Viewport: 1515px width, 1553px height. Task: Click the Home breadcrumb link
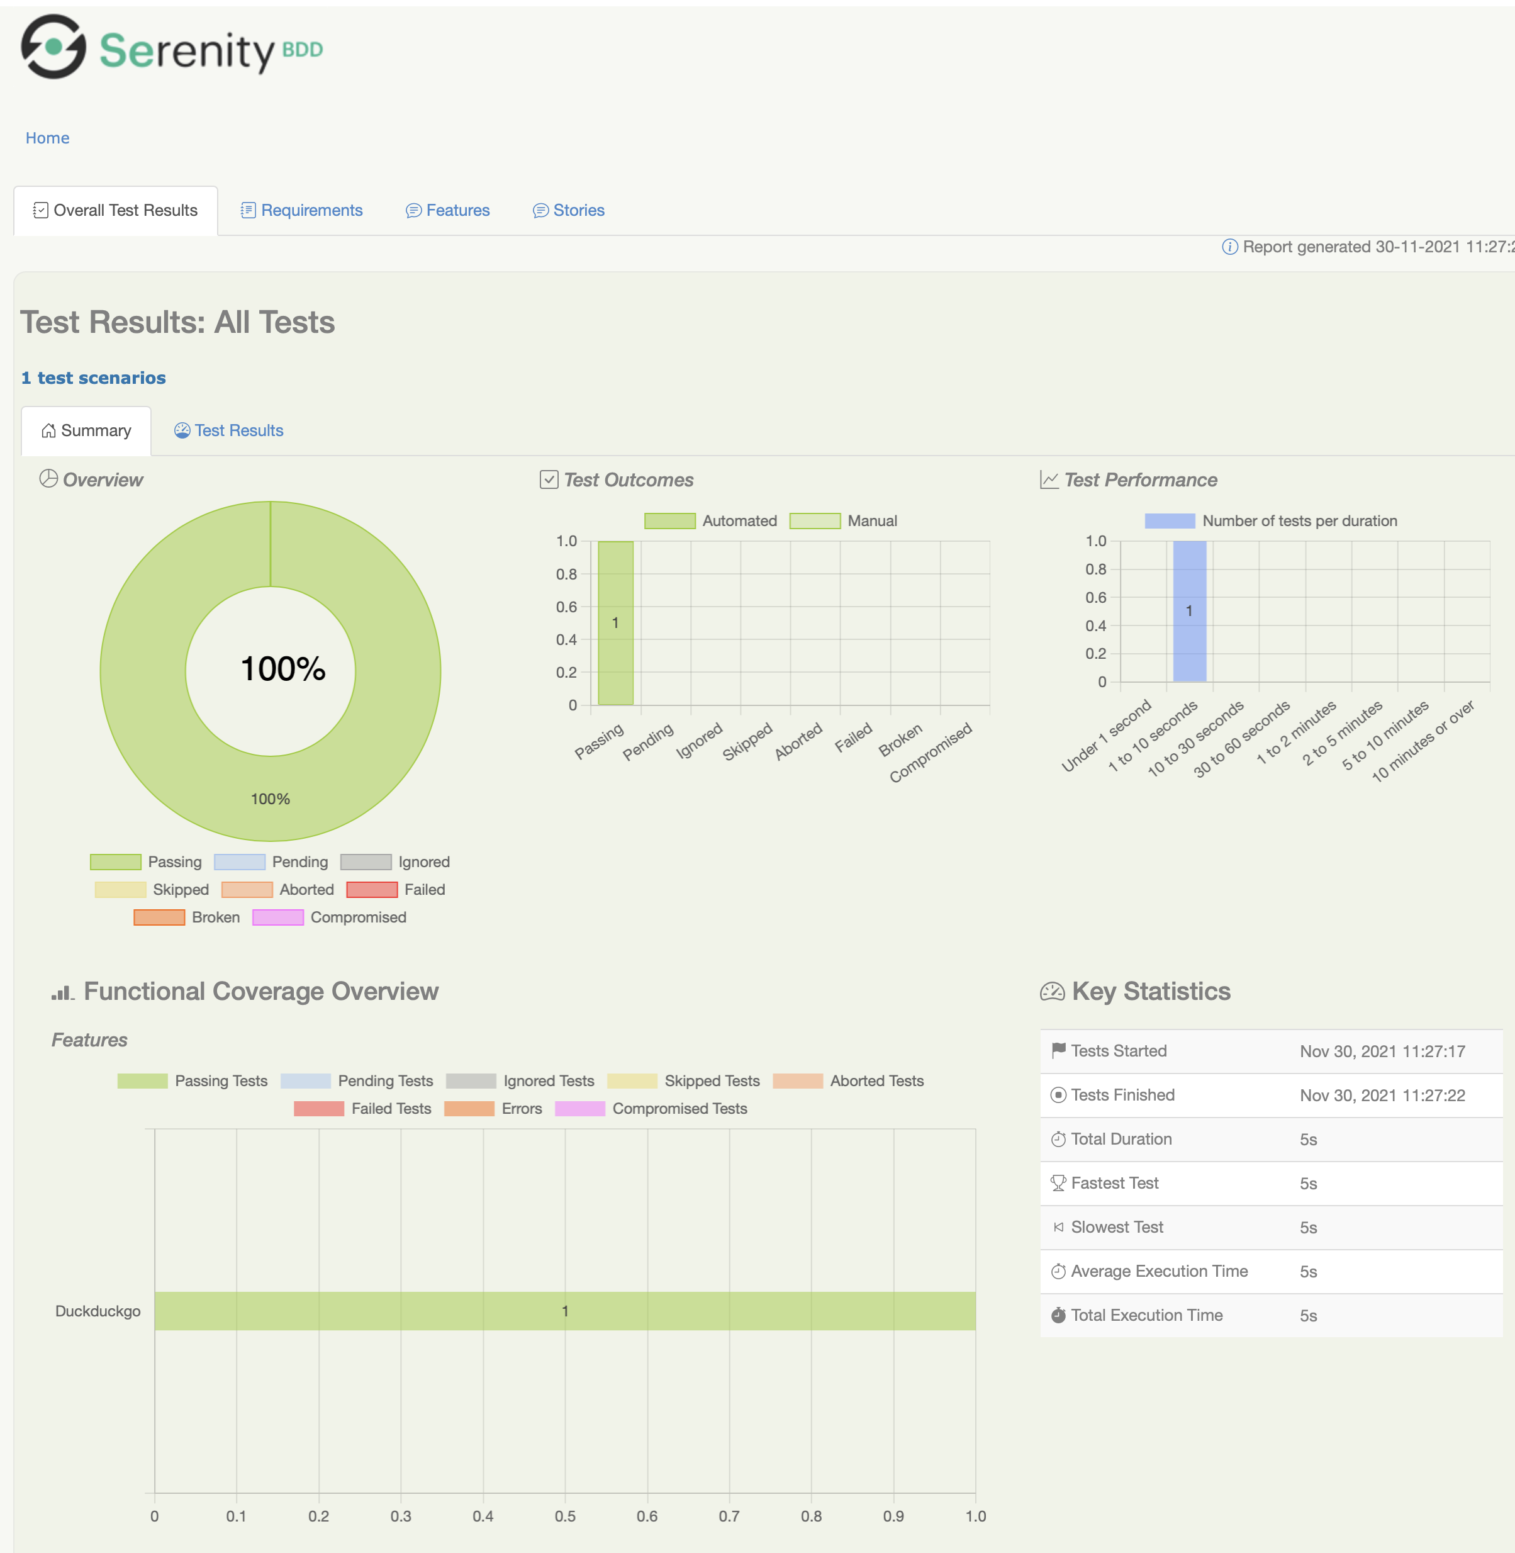click(48, 138)
